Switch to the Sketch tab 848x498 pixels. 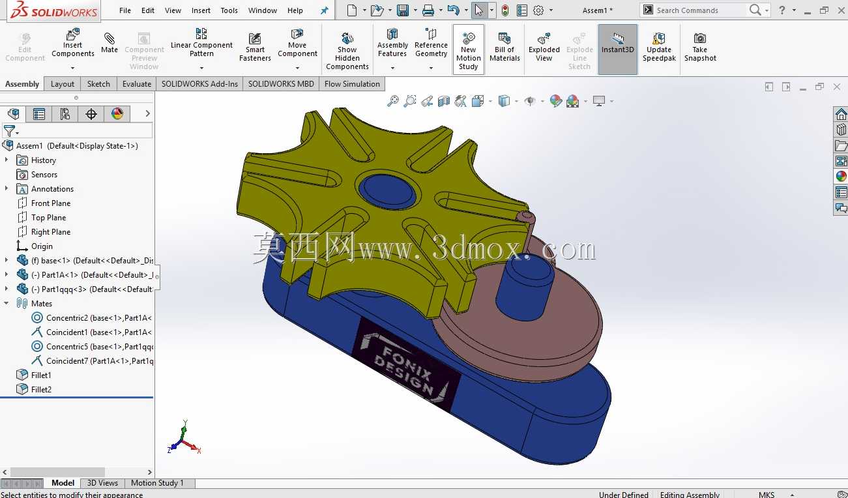coord(98,83)
